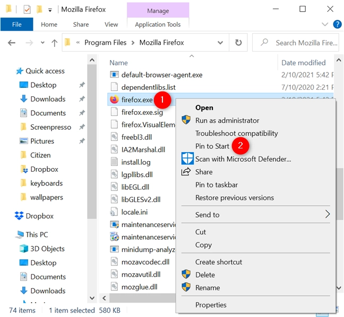Click navigation pane scroll down arrow

(x=92, y=298)
